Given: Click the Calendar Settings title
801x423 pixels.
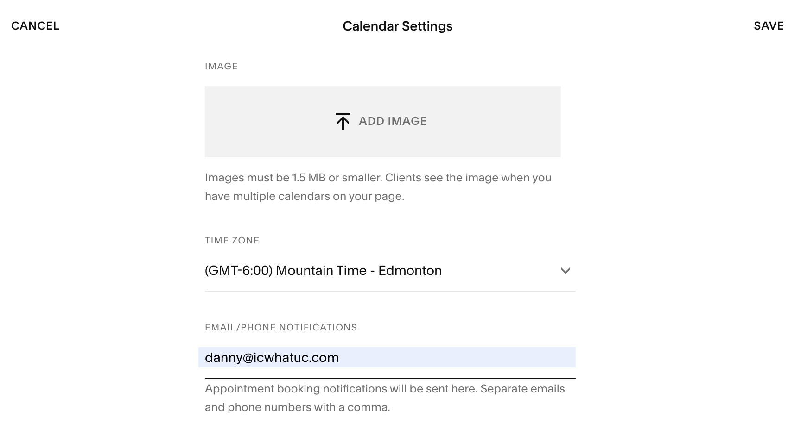Looking at the screenshot, I should (398, 26).
